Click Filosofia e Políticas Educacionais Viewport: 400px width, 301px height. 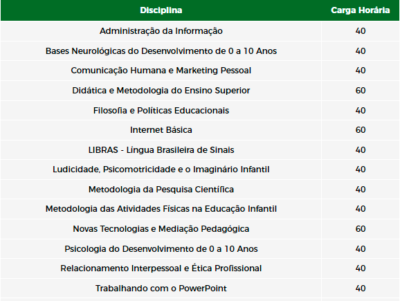click(161, 110)
